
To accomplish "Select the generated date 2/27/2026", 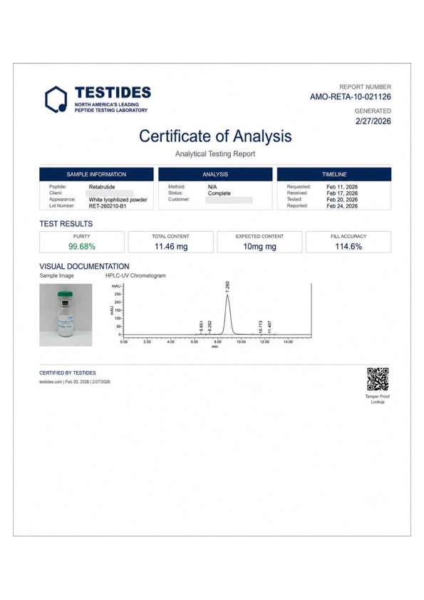I will tap(373, 121).
